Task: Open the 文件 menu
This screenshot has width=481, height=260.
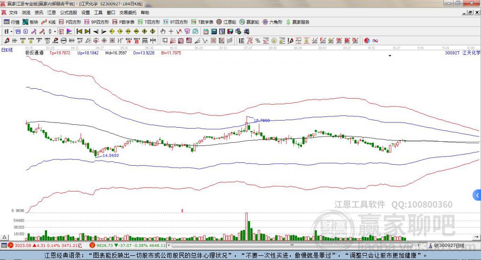Action: tap(13, 13)
